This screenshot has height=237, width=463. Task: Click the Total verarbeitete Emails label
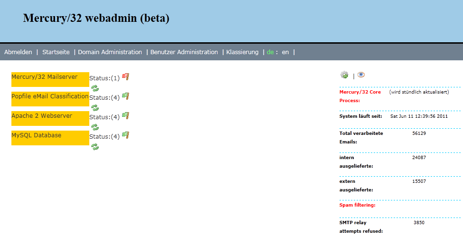361,137
